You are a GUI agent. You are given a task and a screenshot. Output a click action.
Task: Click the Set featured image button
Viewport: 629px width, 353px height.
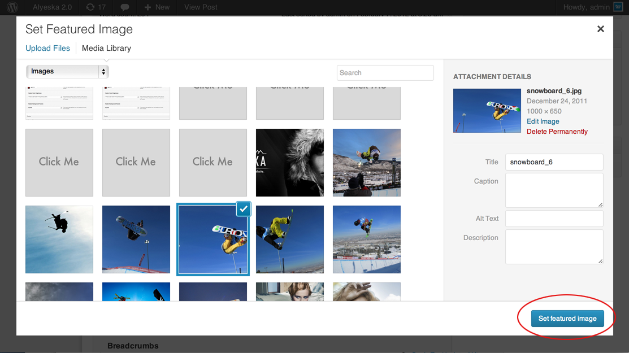point(567,319)
